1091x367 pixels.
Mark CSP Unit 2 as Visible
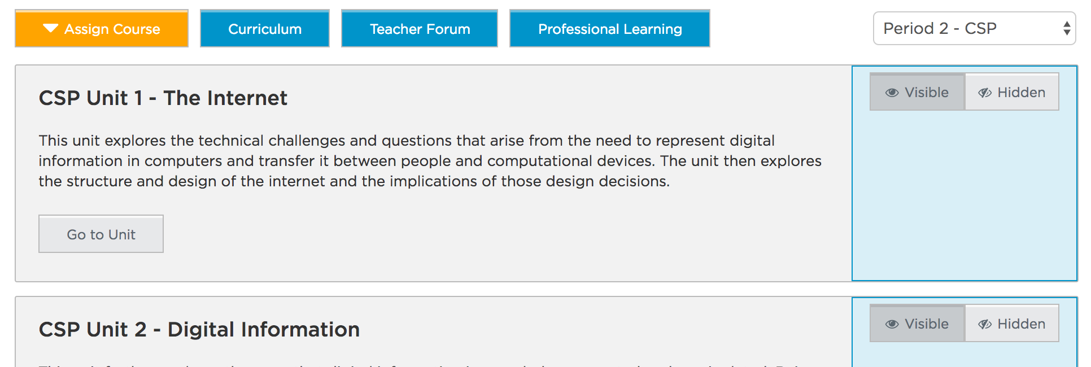click(x=918, y=324)
